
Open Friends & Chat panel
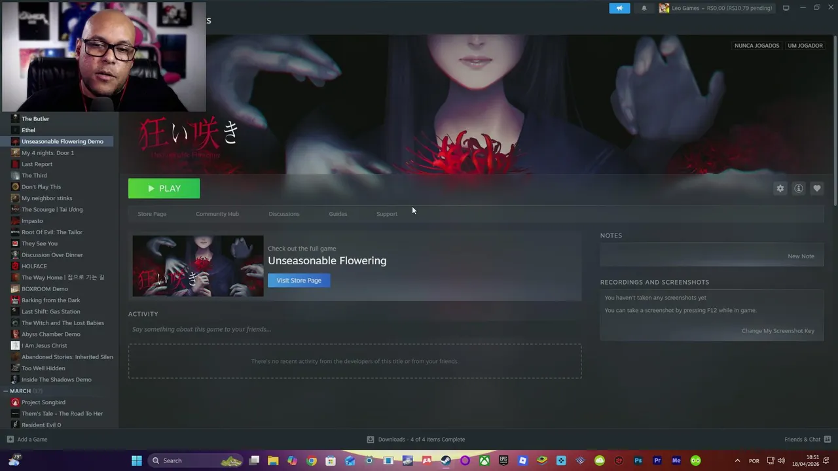click(807, 440)
